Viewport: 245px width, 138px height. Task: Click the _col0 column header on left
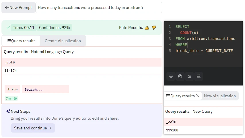tap(10, 62)
